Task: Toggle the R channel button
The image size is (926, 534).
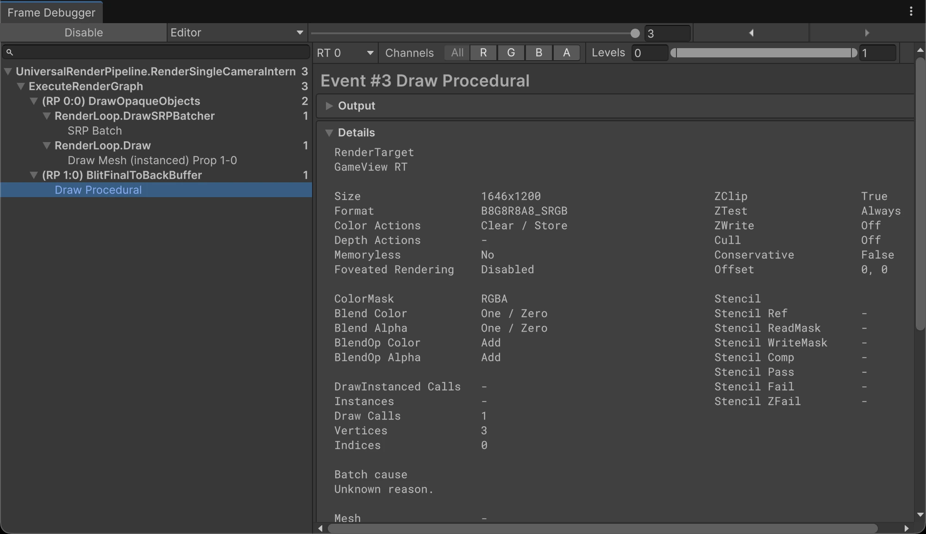Action: tap(483, 53)
